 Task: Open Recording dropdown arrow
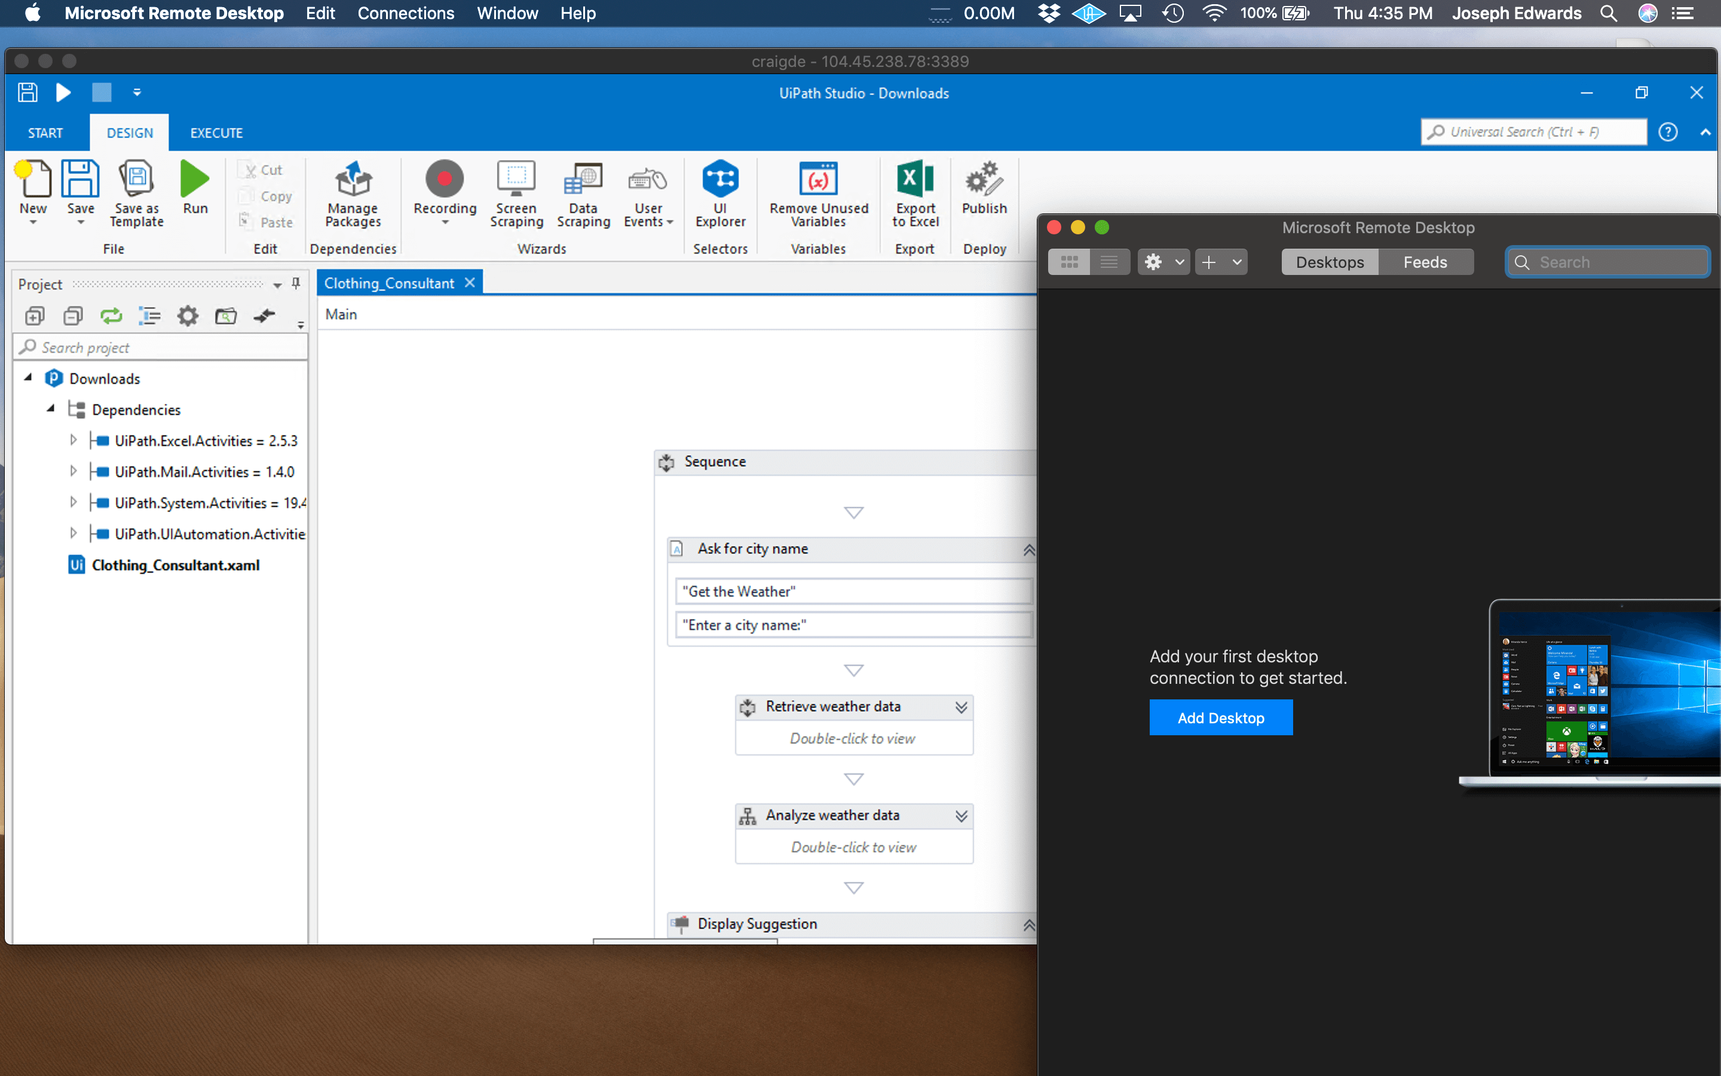[445, 223]
